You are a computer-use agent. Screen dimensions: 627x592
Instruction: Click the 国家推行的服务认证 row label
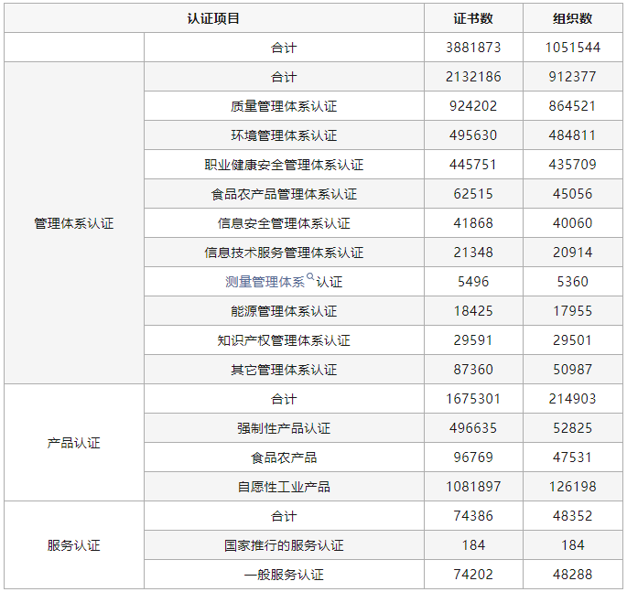284,545
